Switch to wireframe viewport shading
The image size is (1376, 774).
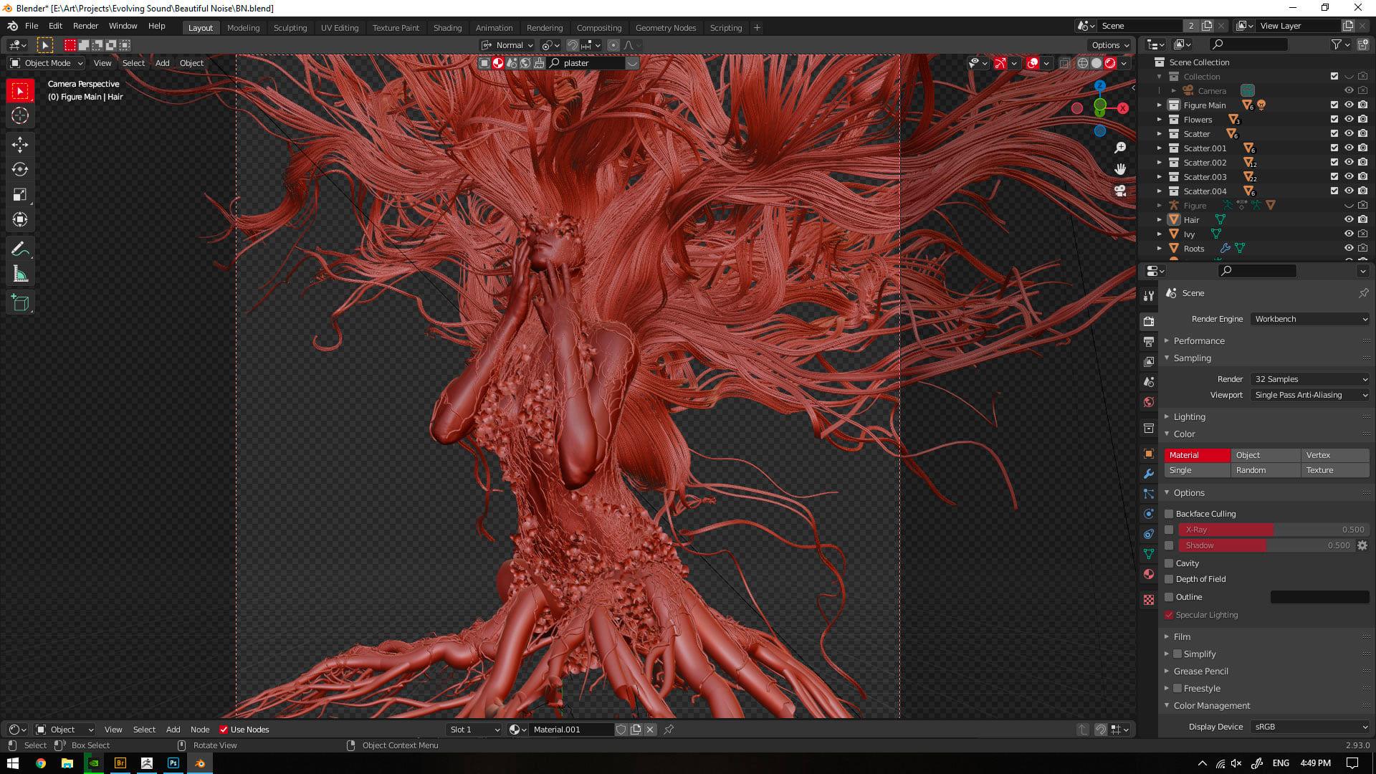(x=1083, y=63)
